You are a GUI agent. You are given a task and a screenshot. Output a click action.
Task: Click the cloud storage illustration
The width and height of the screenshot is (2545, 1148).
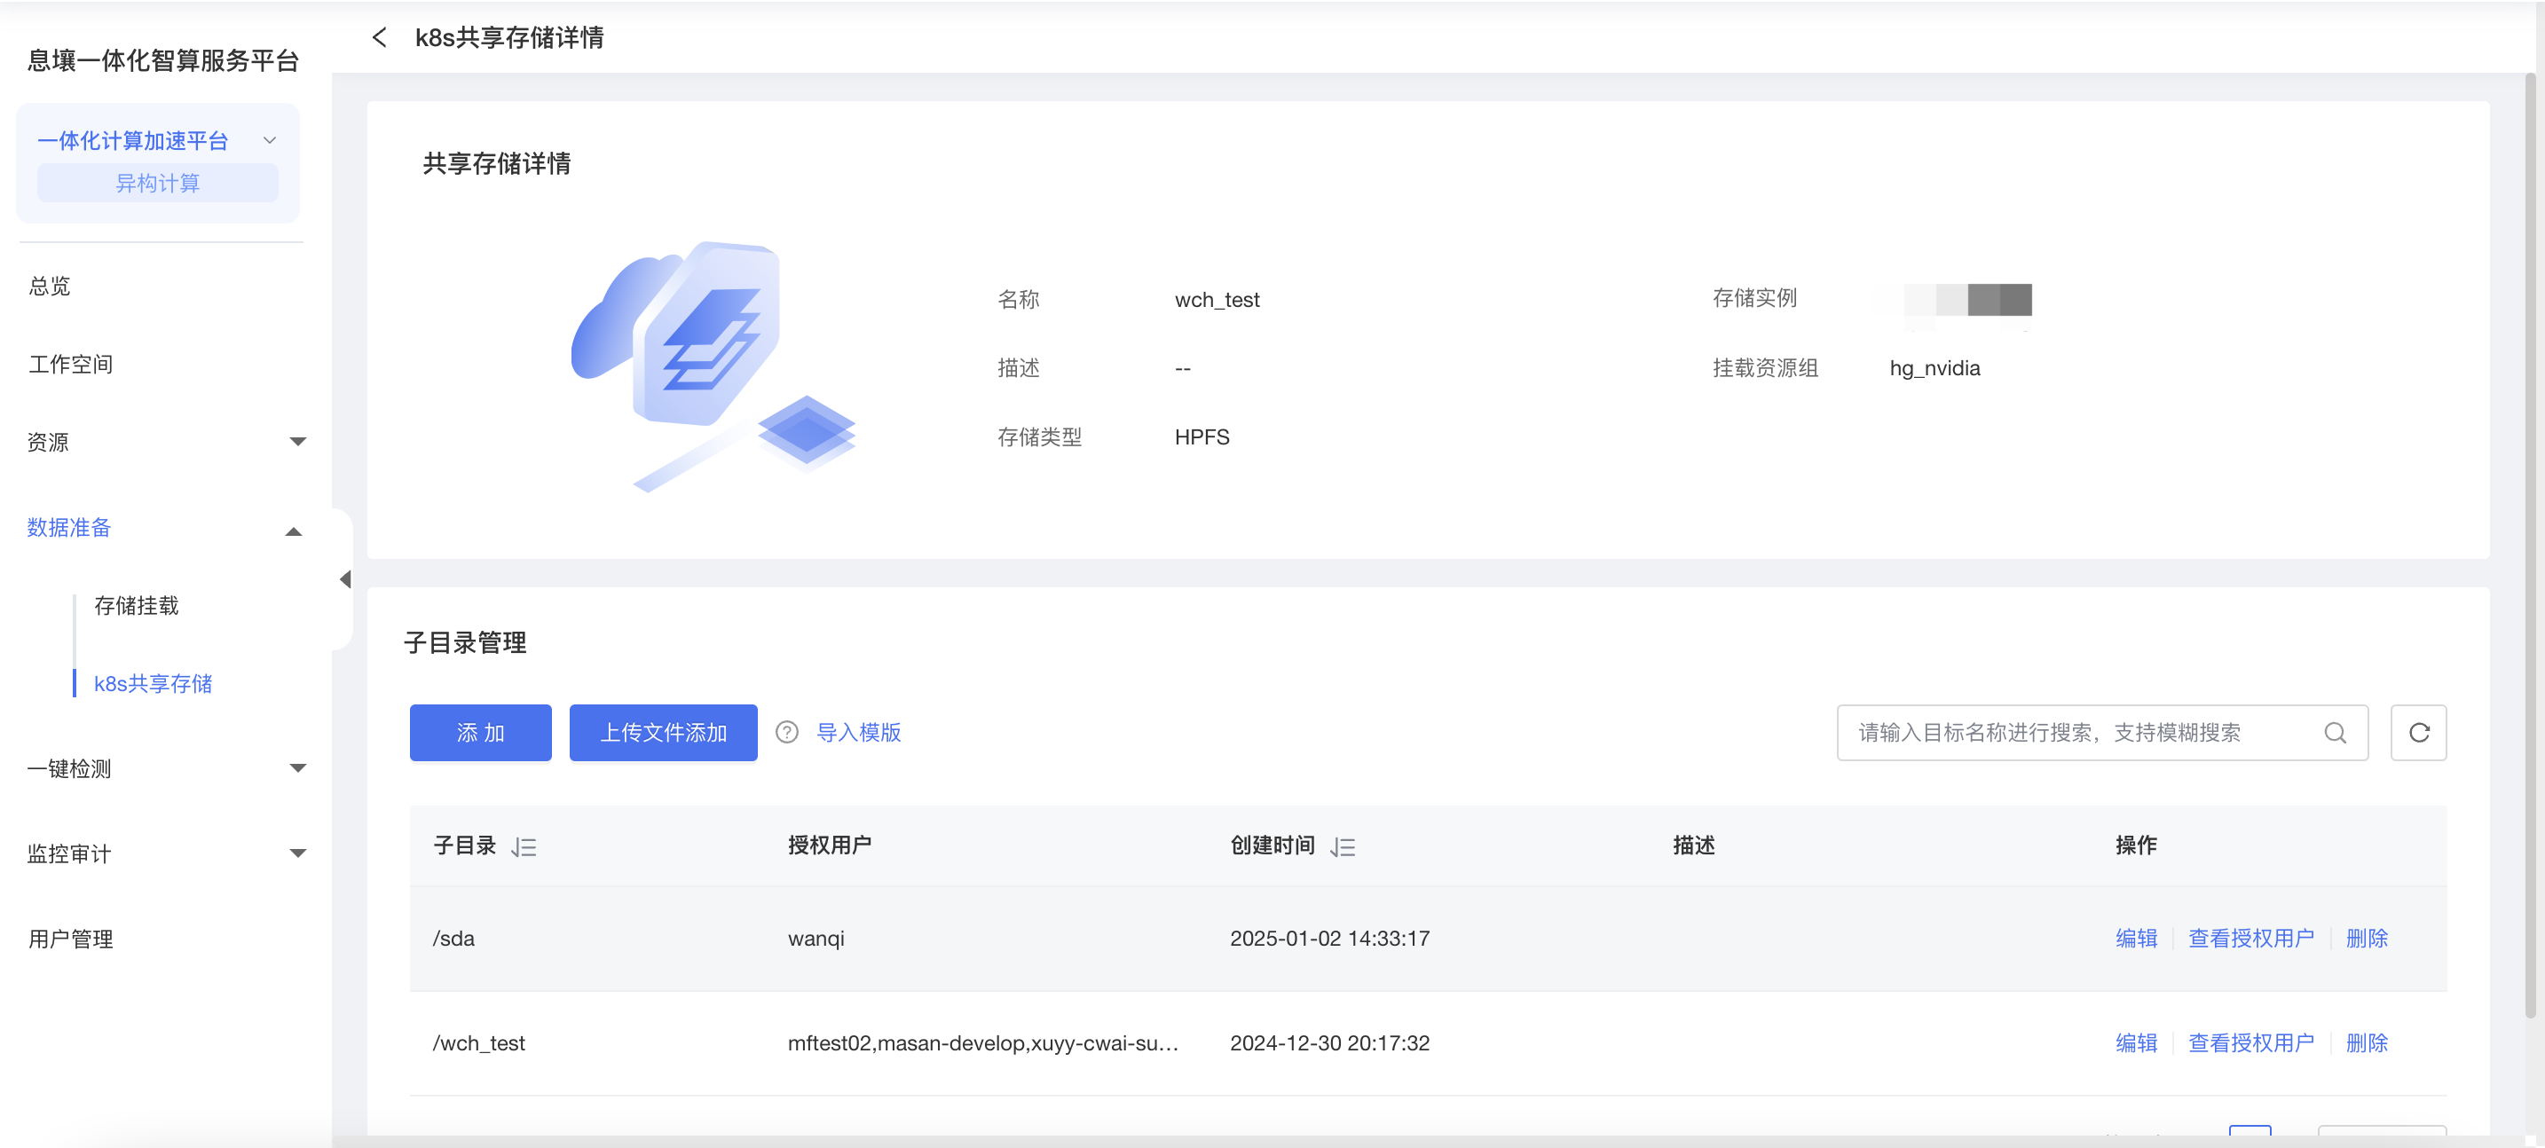(712, 366)
